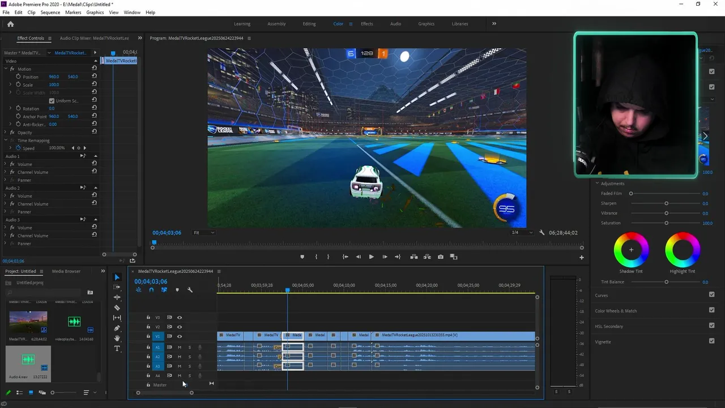The image size is (725, 408).
Task: Step back one frame
Action: coord(358,257)
